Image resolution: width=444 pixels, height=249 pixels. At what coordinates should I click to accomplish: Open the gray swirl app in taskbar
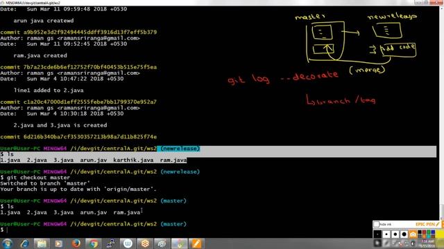tap(162, 243)
